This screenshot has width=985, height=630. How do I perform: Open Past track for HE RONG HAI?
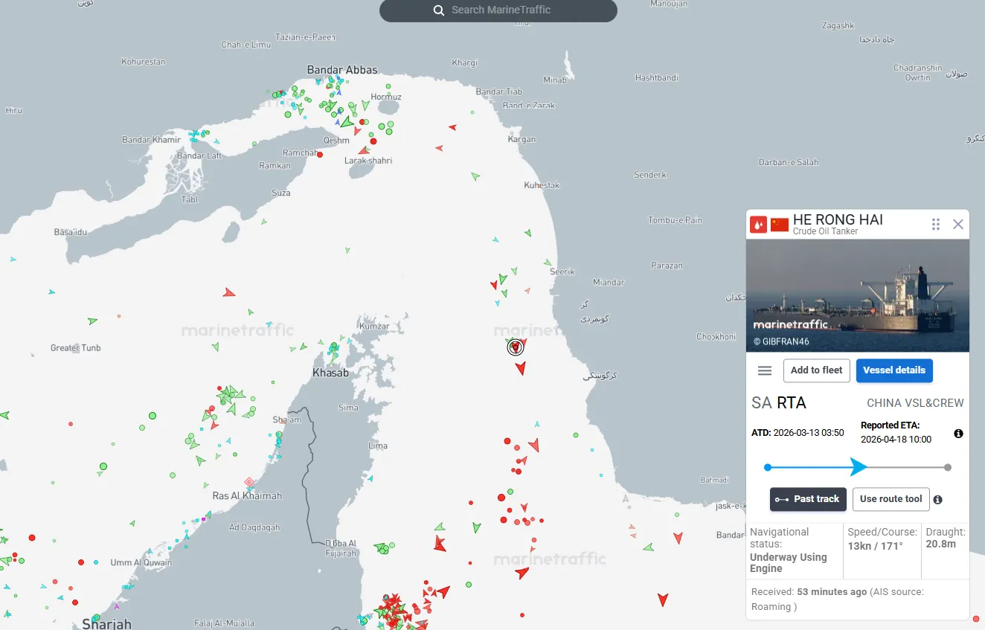(x=808, y=499)
